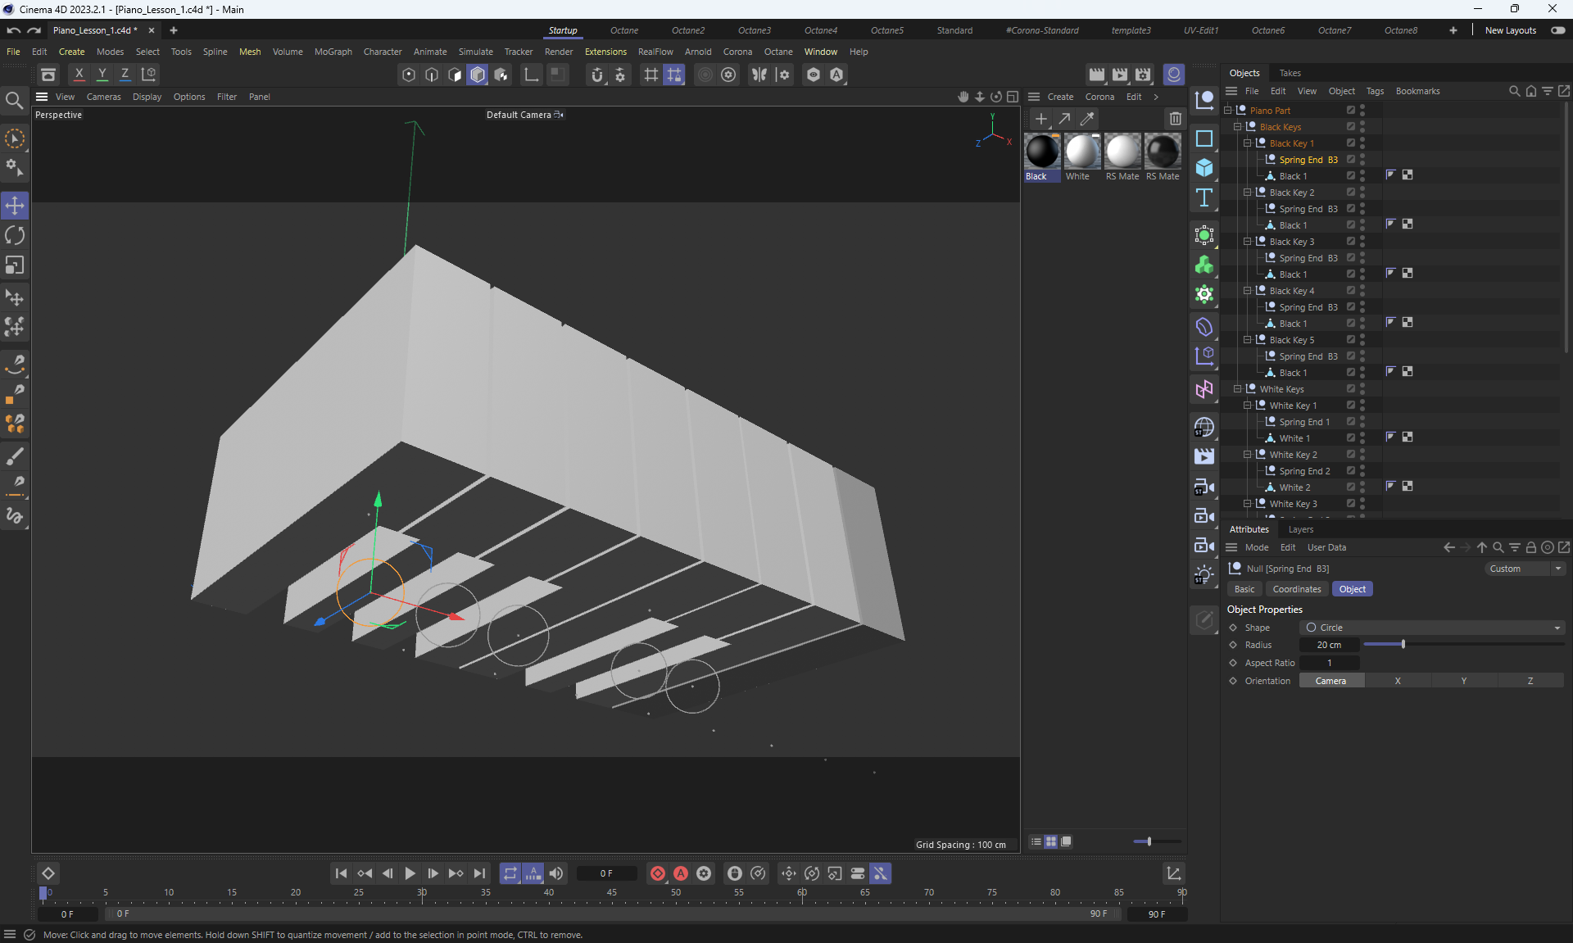Click the delete material trash icon
The image size is (1573, 943).
(1175, 119)
